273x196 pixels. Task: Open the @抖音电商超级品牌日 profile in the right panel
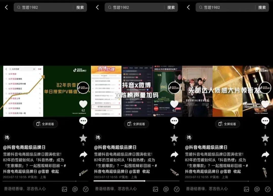point(206,147)
